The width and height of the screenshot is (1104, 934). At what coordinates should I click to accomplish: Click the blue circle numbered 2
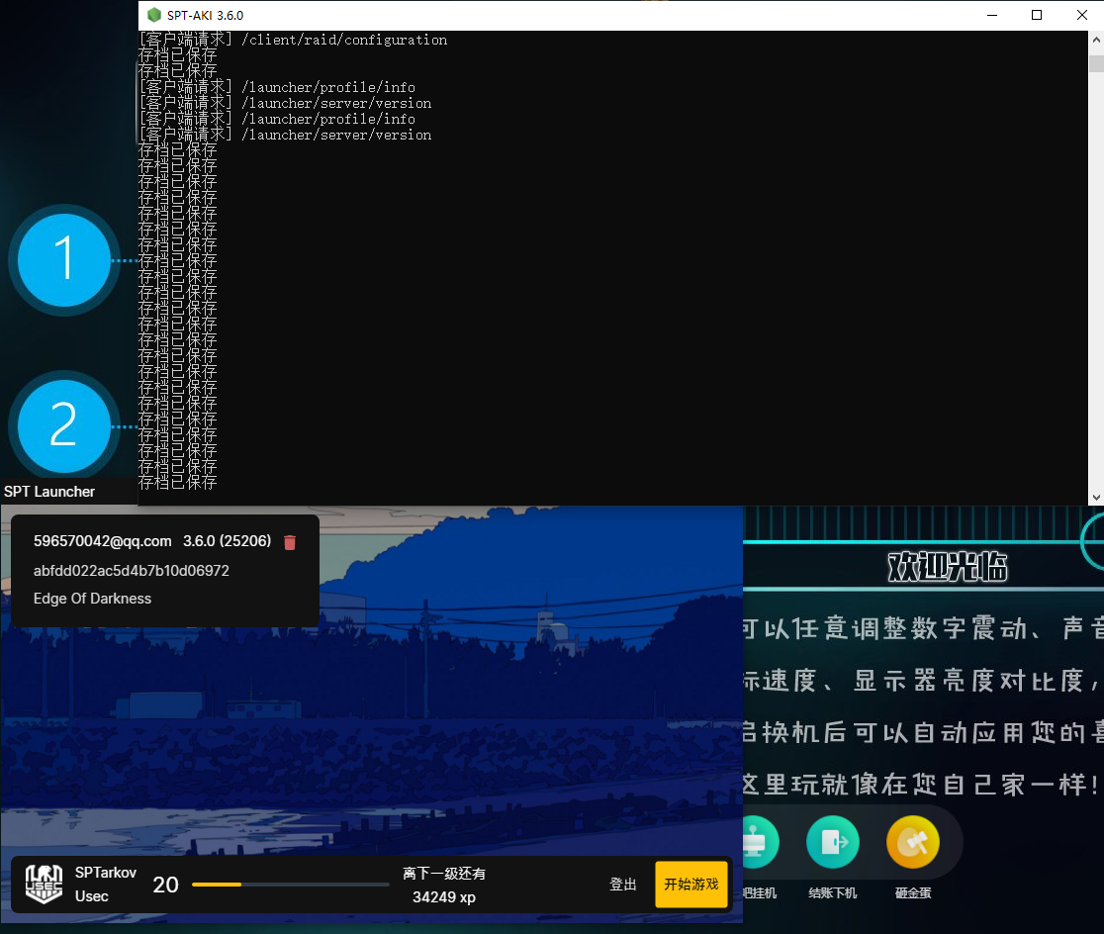click(64, 425)
